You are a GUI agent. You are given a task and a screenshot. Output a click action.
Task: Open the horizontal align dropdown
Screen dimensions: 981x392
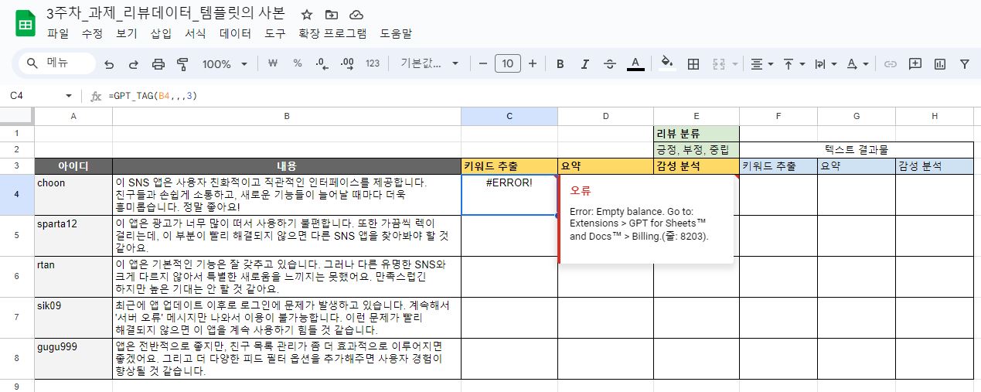click(762, 64)
